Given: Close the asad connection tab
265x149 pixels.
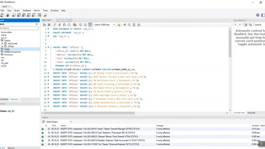Looking at the screenshot, I should click(9, 7).
